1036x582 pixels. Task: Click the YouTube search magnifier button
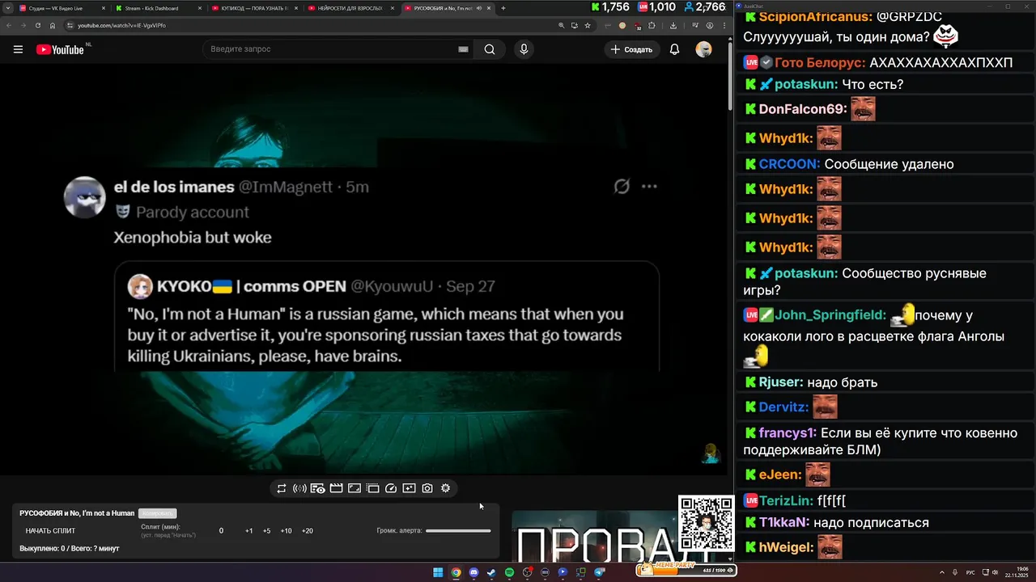click(490, 49)
